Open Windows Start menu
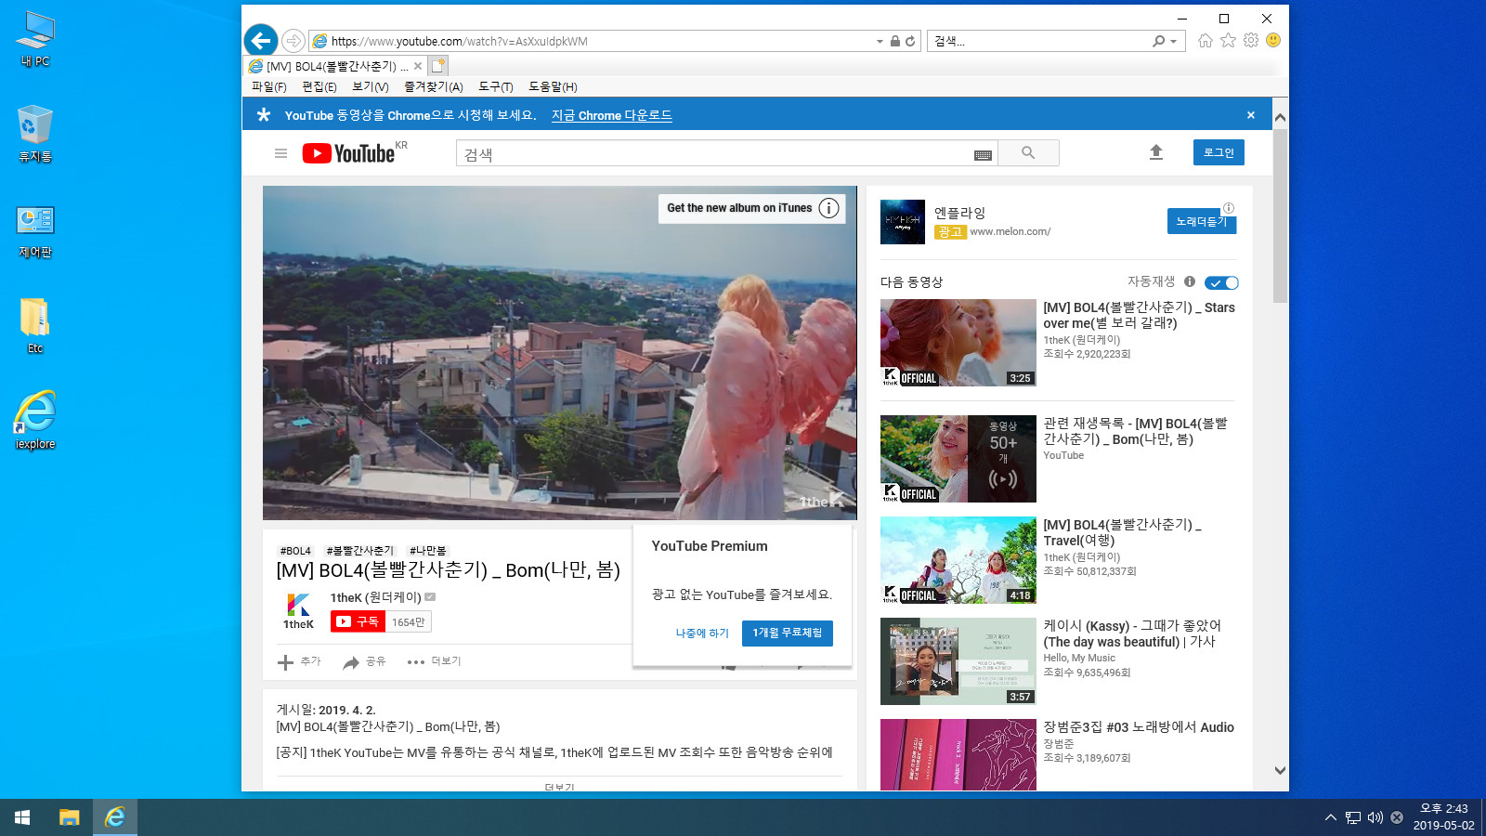 22,817
